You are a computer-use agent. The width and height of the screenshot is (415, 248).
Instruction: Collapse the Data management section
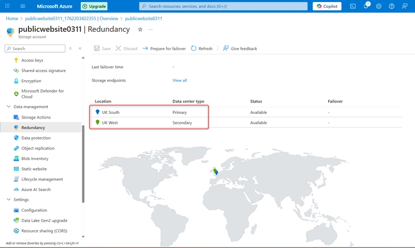[8, 107]
